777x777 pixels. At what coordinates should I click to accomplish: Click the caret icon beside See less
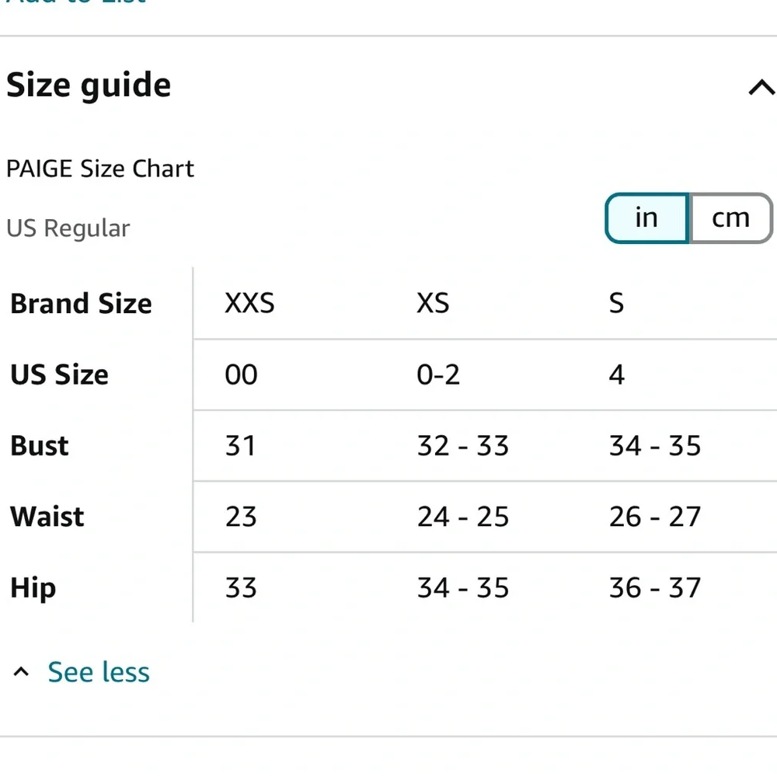(22, 672)
